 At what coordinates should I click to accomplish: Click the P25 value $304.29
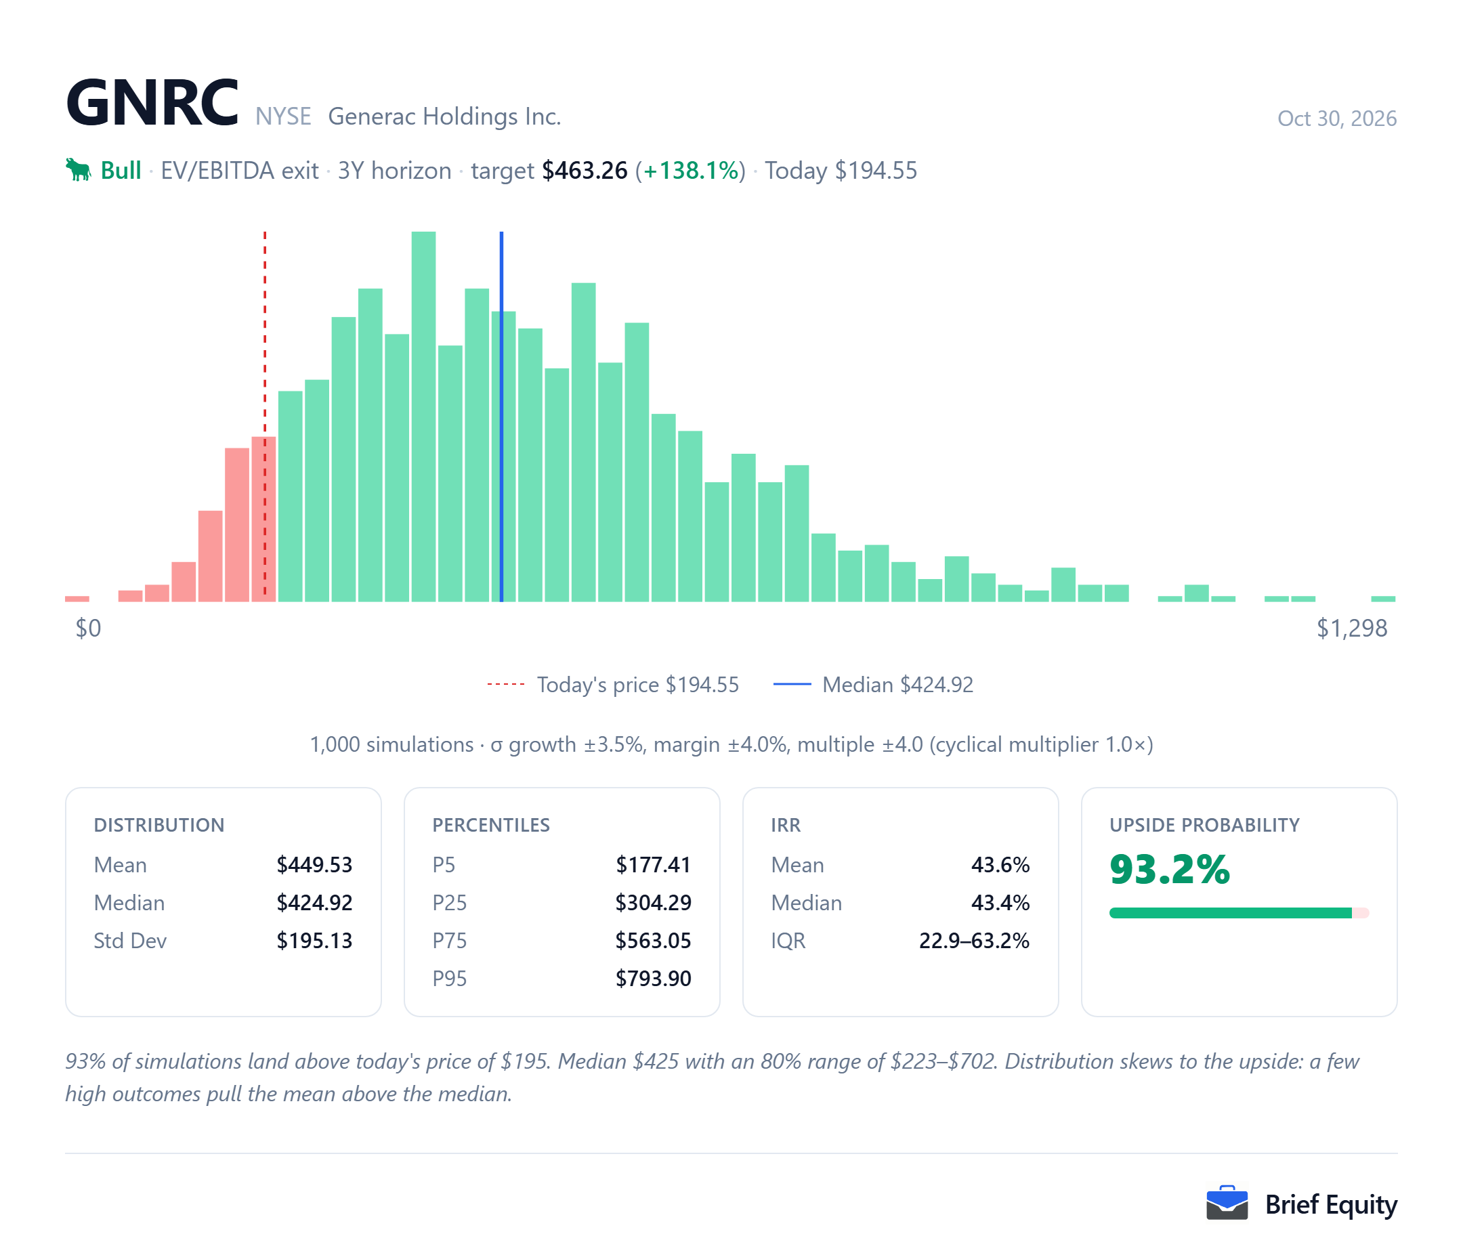tap(653, 903)
